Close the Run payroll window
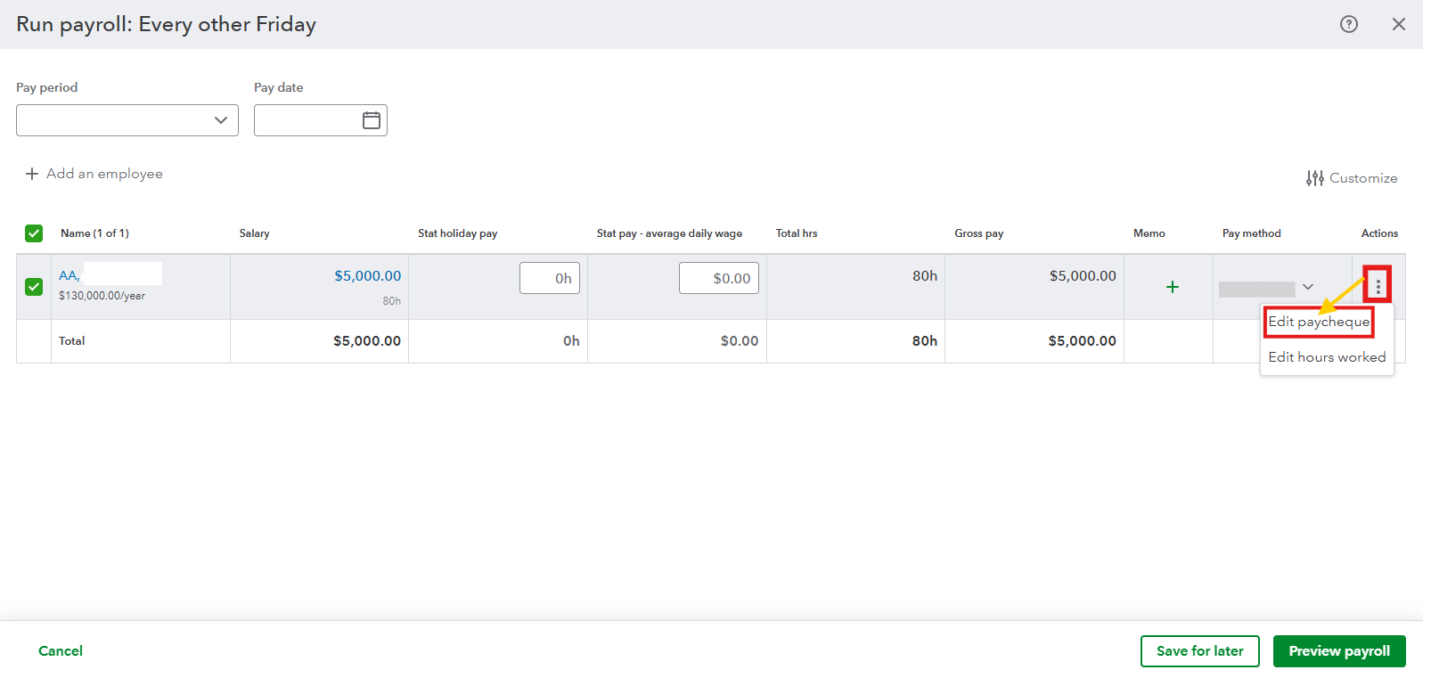 [1399, 24]
